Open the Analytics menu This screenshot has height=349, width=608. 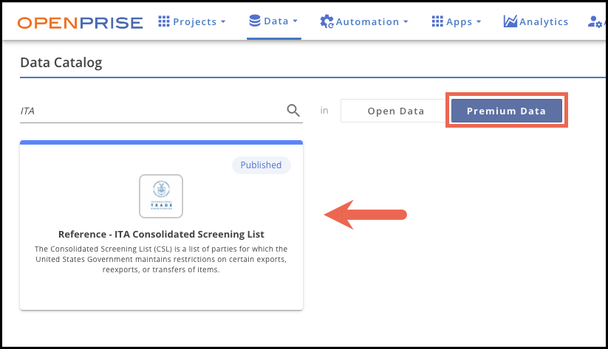click(x=536, y=21)
